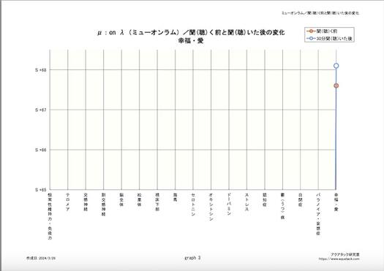Screen dimensions: 384x271
Task: Click the '副交感神経' category label
Action: pos(104,205)
